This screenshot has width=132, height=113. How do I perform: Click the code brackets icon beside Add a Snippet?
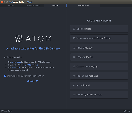pos(74,85)
